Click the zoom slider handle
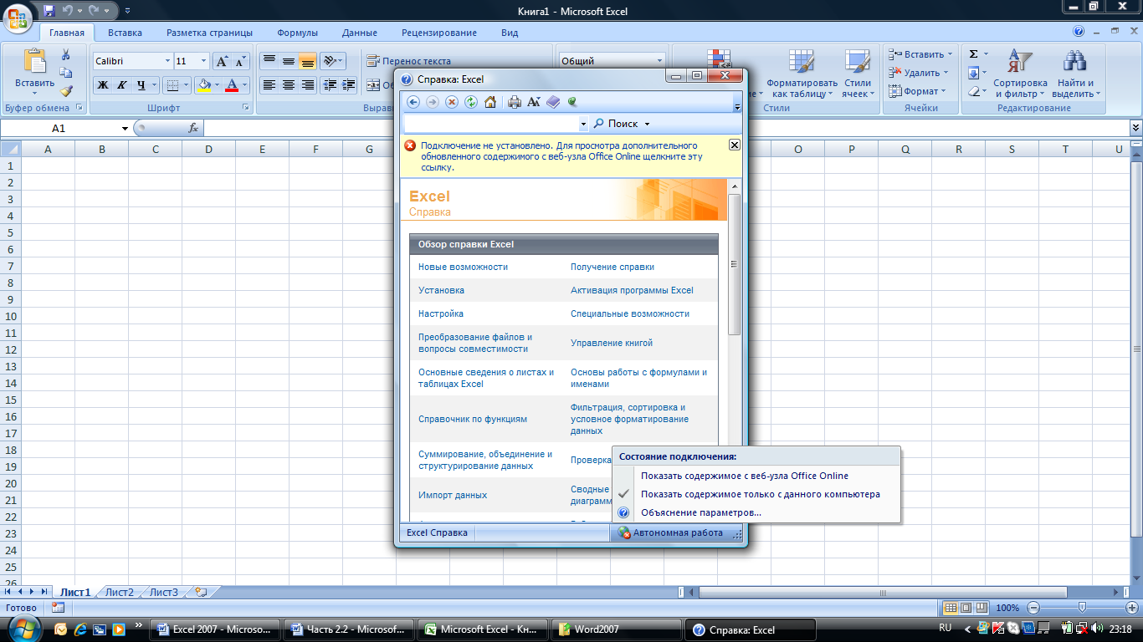The width and height of the screenshot is (1143, 642). coord(1082,608)
